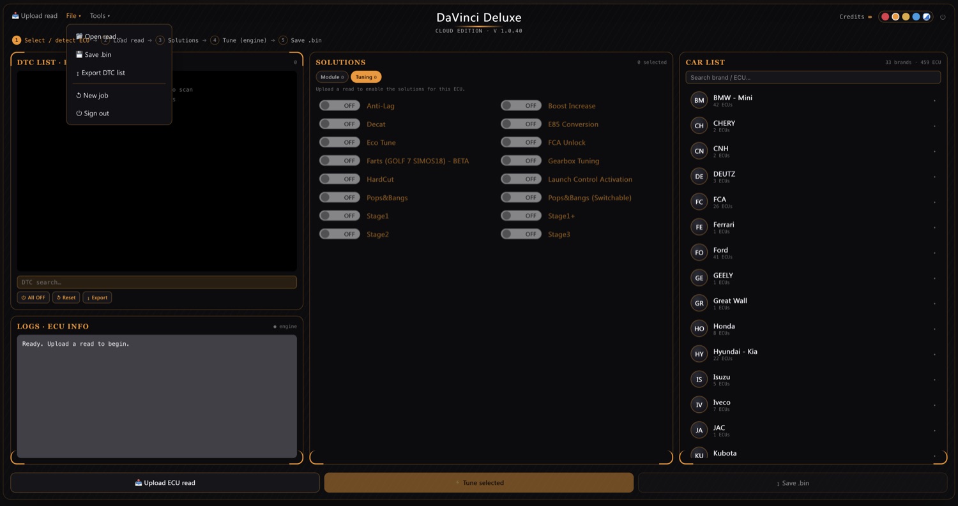This screenshot has height=506, width=958.
Task: Choose Sign out in File menu
Action: pos(119,114)
